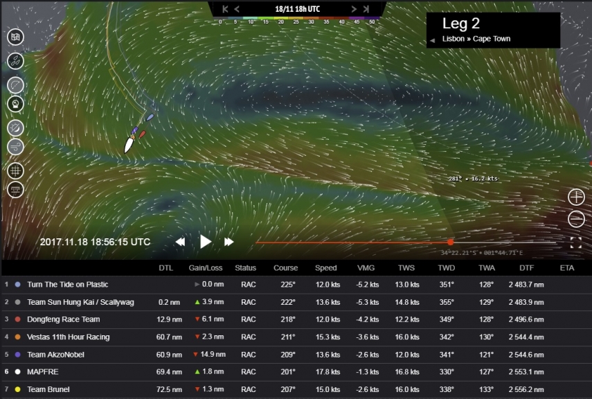592x399 pixels.
Task: Fast-forward the race playback
Action: [228, 242]
